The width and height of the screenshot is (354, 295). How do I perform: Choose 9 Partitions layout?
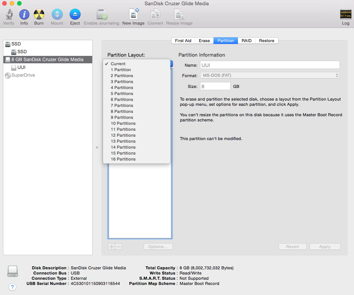pos(136,117)
